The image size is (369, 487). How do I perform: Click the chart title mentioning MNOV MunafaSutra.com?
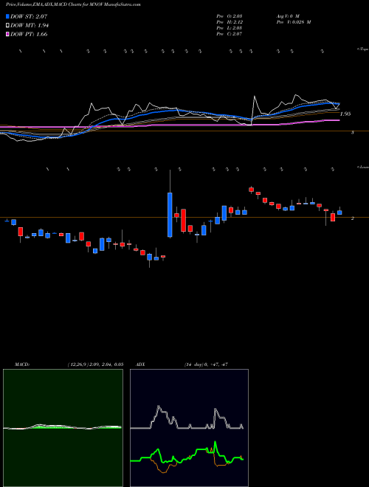coord(73,5)
